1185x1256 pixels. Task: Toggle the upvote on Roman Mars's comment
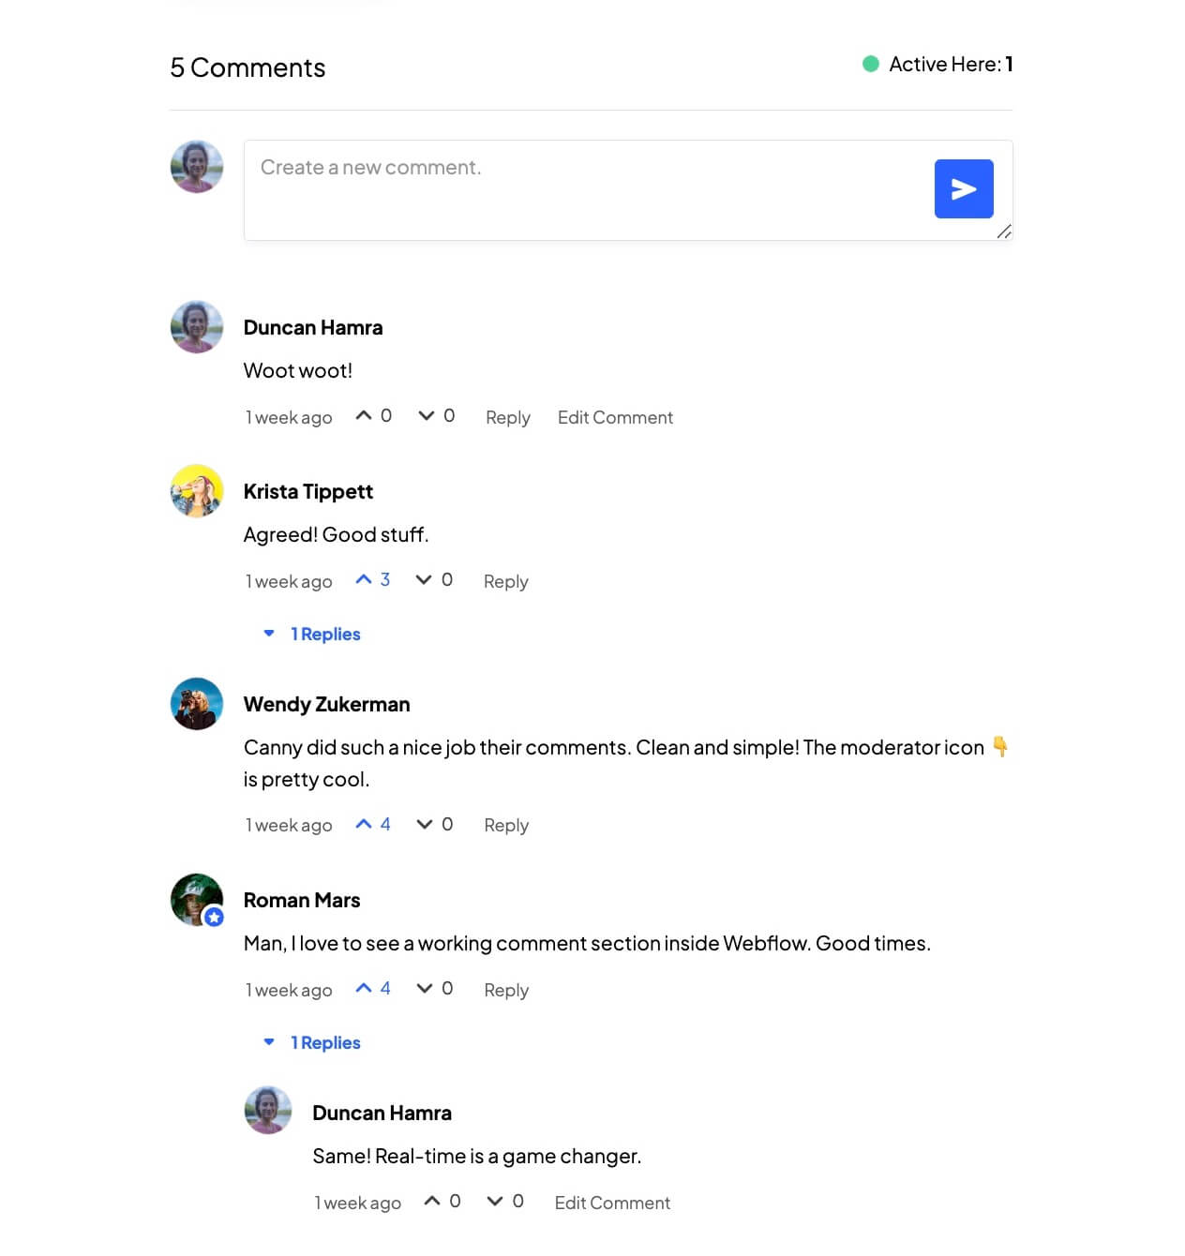pyautogui.click(x=365, y=987)
